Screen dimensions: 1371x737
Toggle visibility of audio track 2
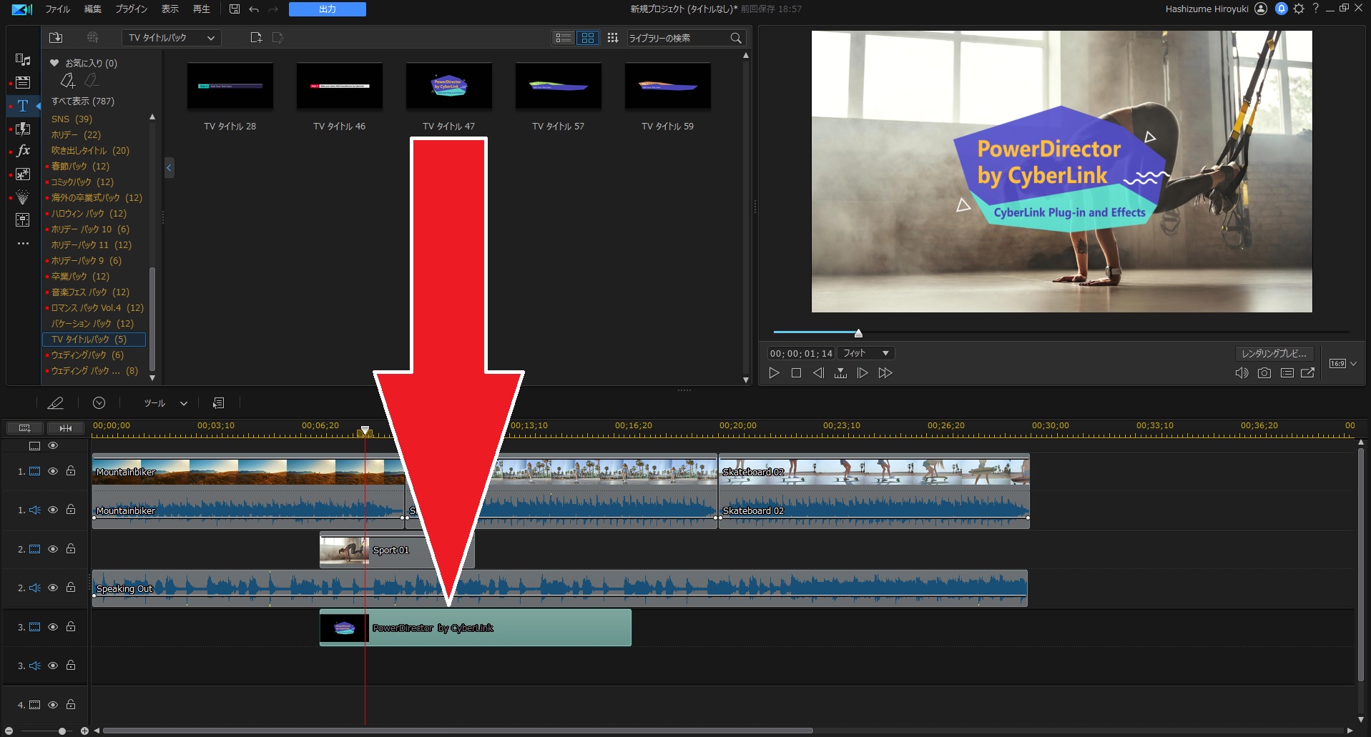(53, 588)
